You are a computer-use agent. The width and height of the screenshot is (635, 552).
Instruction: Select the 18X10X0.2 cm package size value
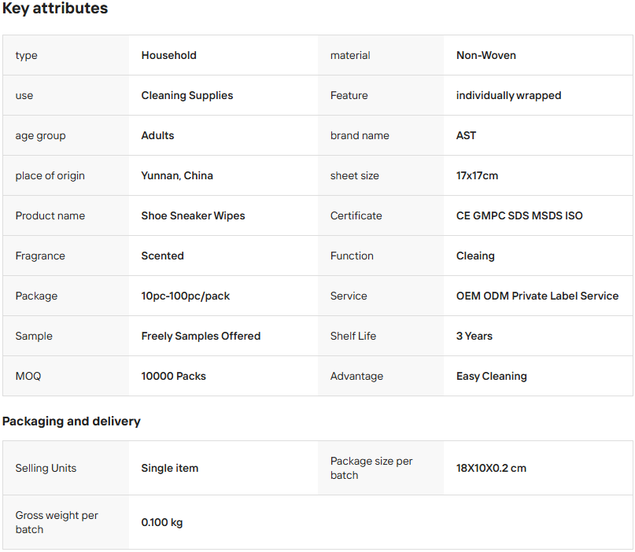coord(491,468)
